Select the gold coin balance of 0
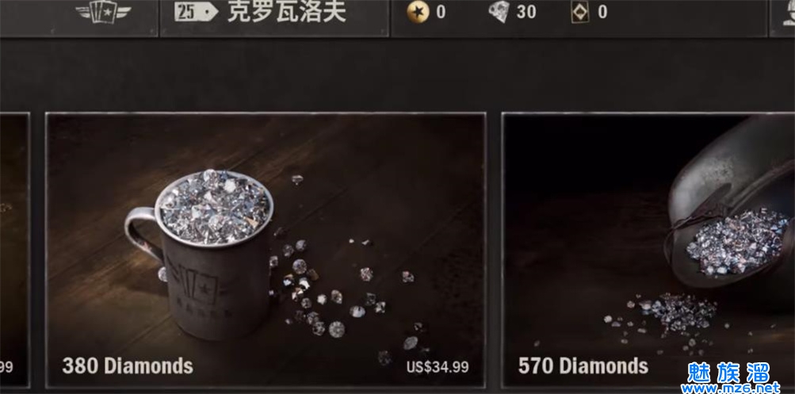This screenshot has width=795, height=394. (441, 12)
